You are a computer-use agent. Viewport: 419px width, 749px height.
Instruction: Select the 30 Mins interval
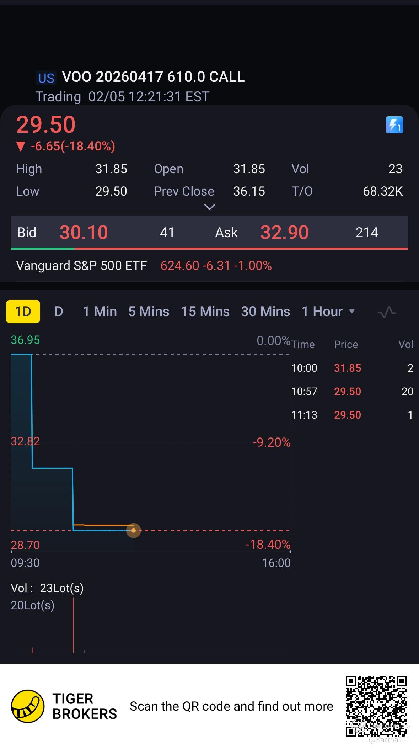[x=265, y=312]
